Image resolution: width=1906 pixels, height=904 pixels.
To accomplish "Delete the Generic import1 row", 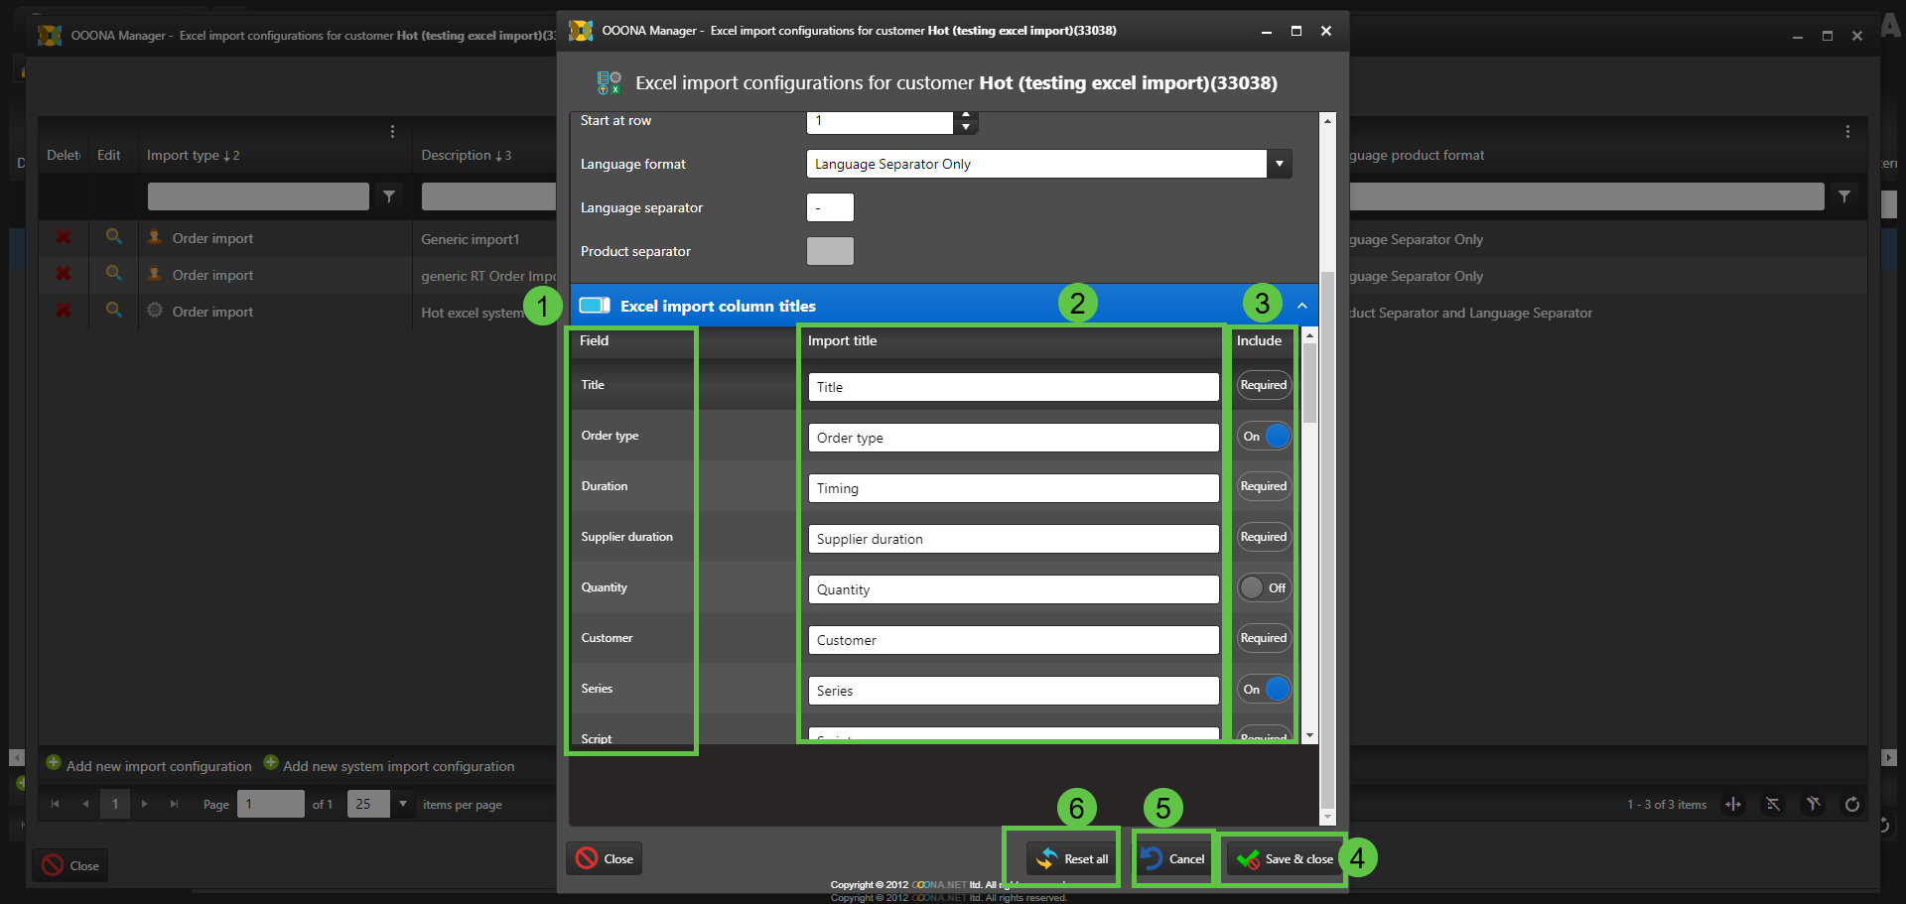I will pos(64,238).
